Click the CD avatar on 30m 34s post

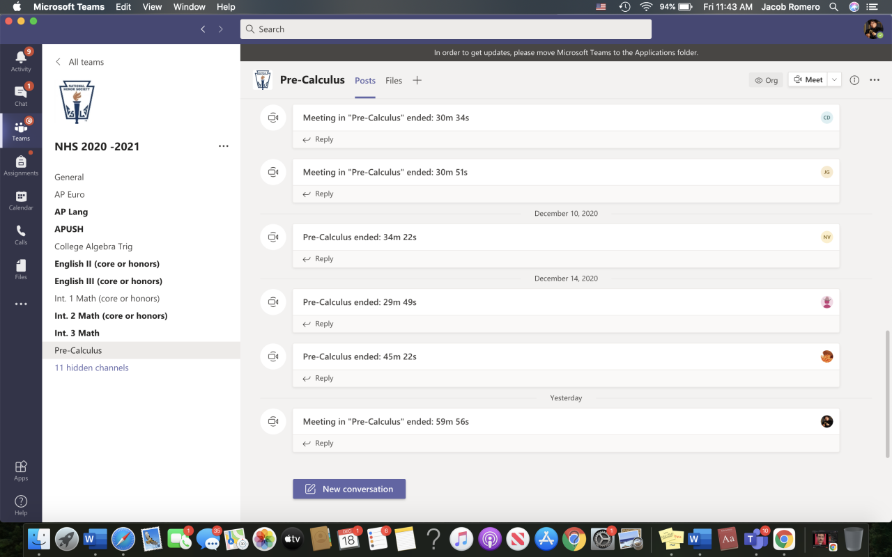826,118
